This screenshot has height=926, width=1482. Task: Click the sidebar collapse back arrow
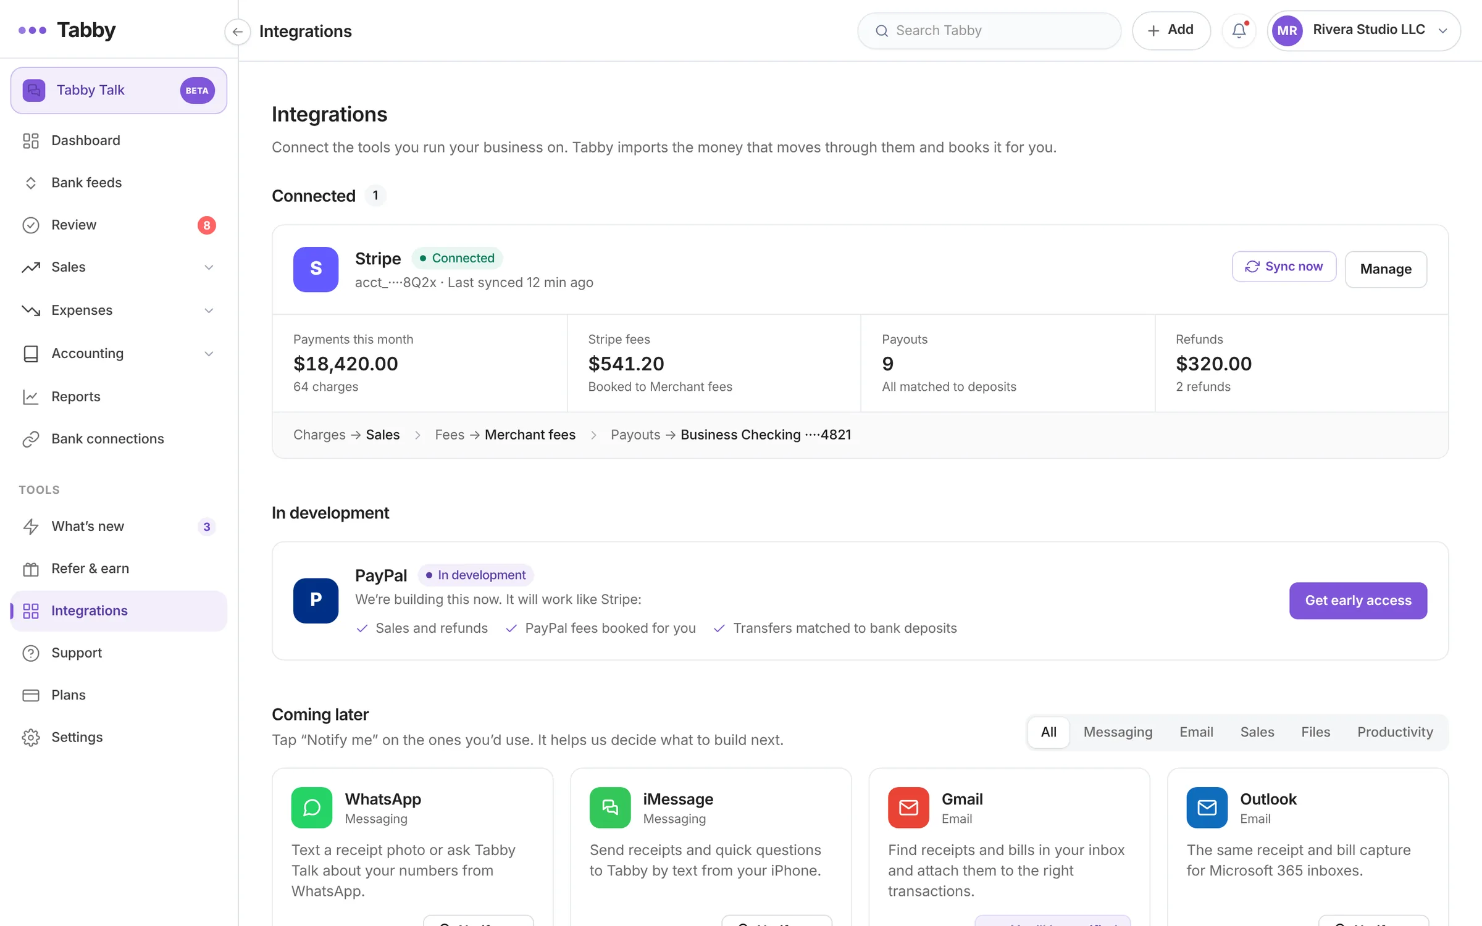click(x=237, y=31)
